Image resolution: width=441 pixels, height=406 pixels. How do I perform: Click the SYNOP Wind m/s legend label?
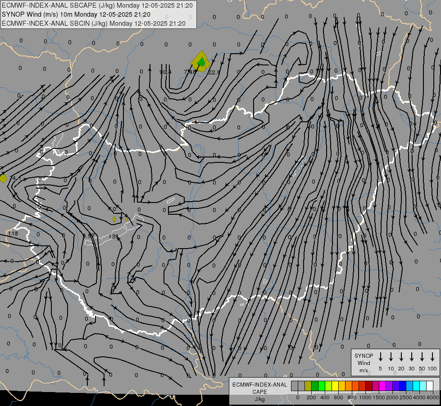tap(364, 363)
